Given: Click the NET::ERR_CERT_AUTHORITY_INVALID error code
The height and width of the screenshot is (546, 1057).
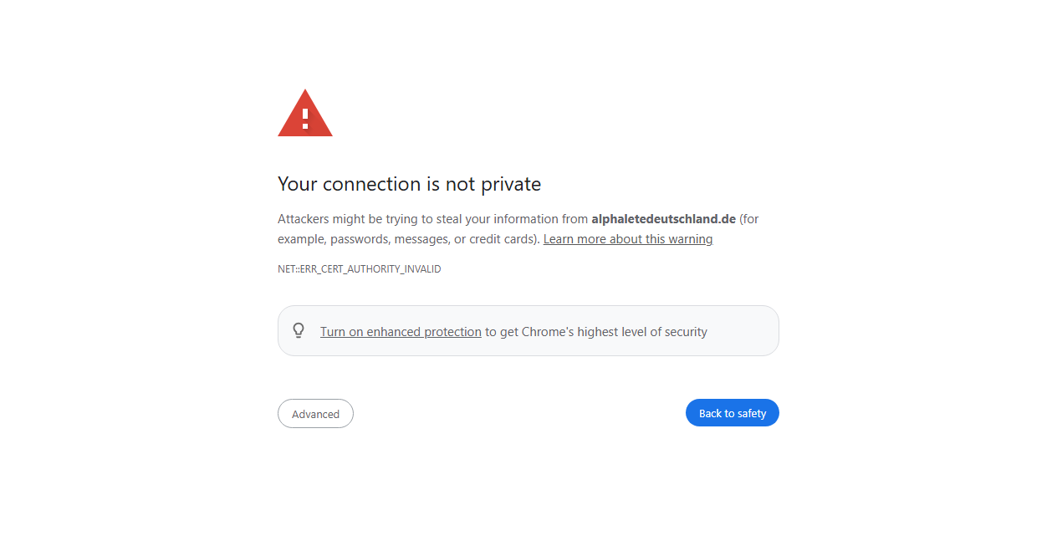Looking at the screenshot, I should click(359, 268).
